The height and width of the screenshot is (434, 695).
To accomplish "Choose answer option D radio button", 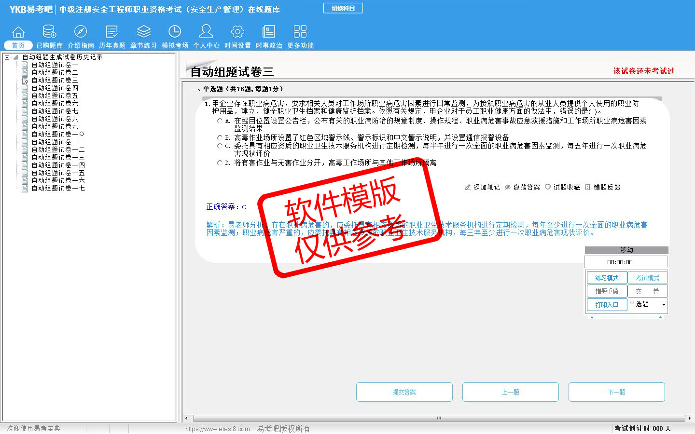I will pyautogui.click(x=220, y=163).
